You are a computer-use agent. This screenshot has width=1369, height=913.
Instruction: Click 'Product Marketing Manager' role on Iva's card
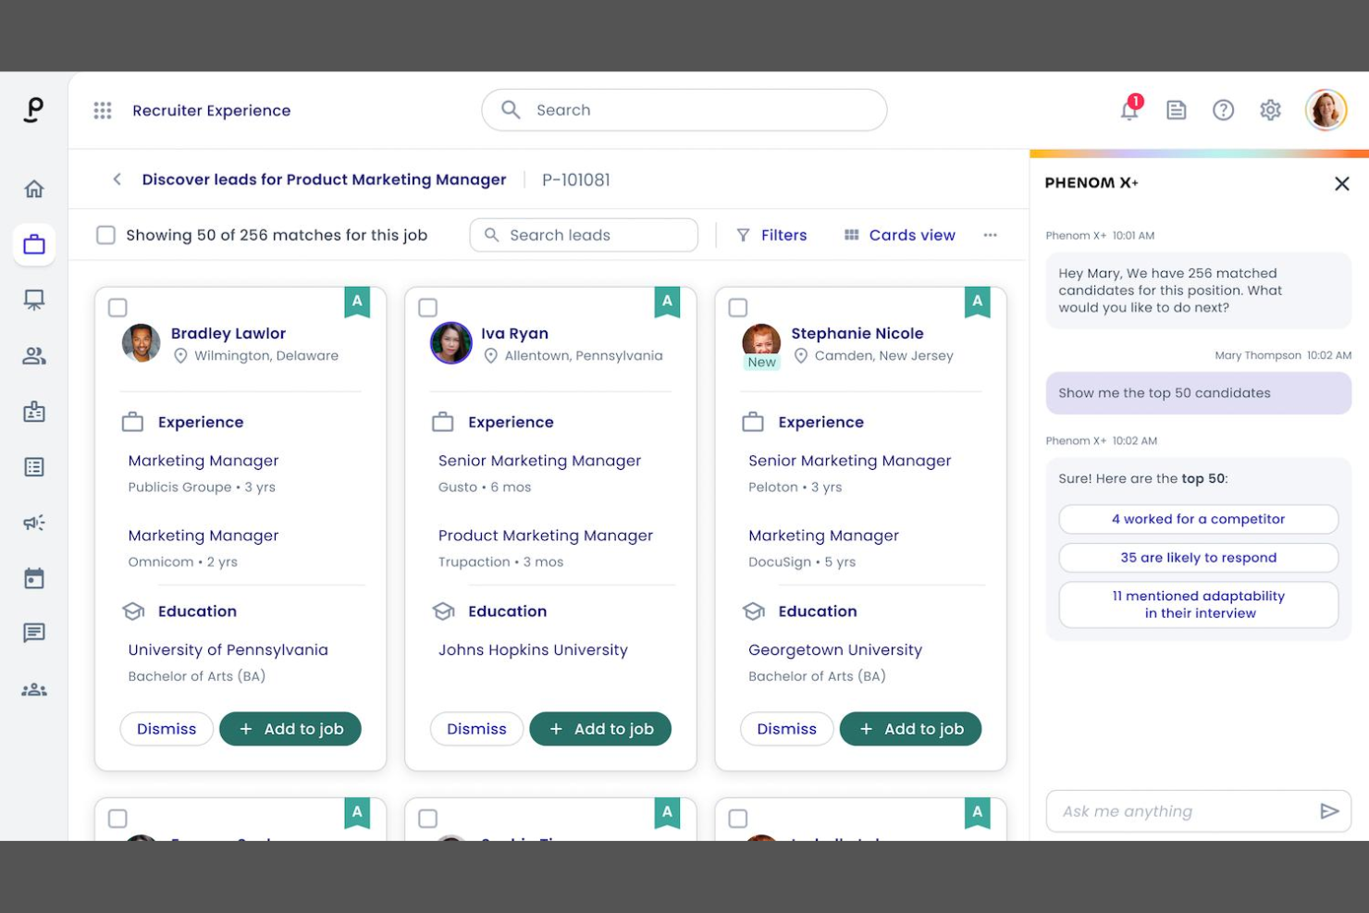[546, 536]
